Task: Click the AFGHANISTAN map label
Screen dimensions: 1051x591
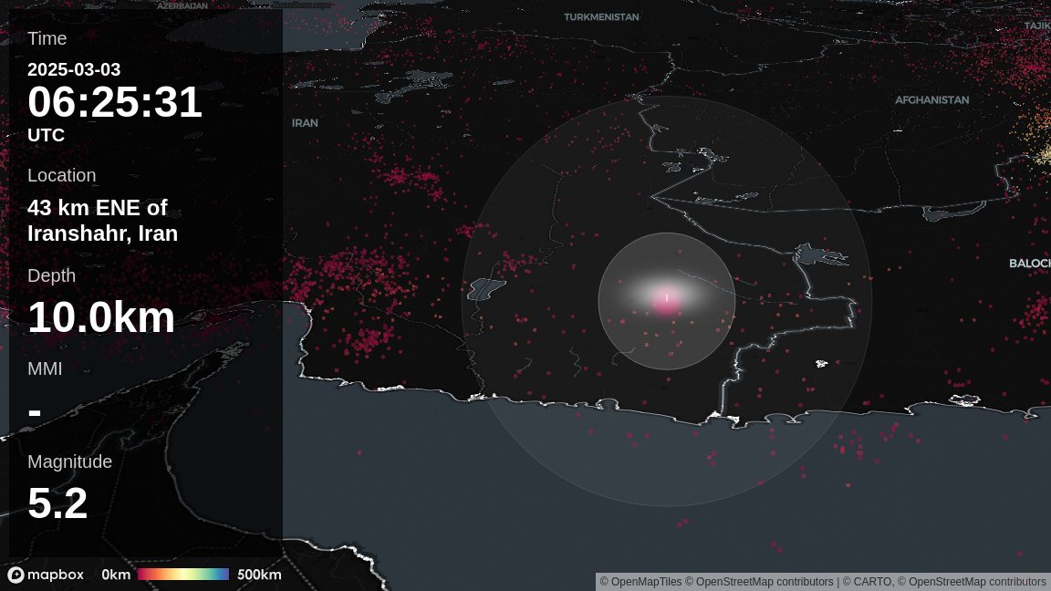Action: point(931,99)
